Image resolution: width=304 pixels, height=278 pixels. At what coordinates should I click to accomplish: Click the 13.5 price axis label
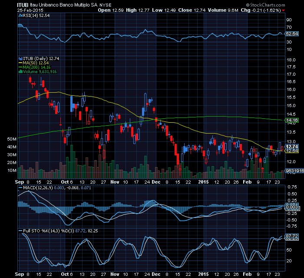pos(291,132)
